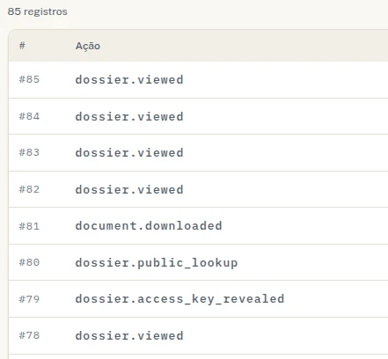Screen dimensions: 388x359
Task: Click the Ação column header
Action: coord(88,46)
